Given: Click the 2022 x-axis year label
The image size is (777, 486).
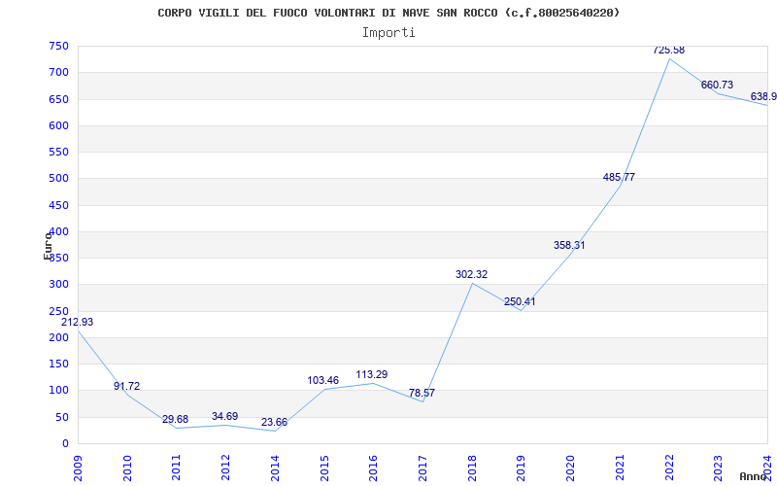Looking at the screenshot, I should [x=669, y=468].
